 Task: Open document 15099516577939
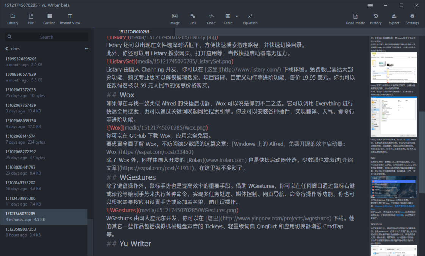pyautogui.click(x=44, y=77)
